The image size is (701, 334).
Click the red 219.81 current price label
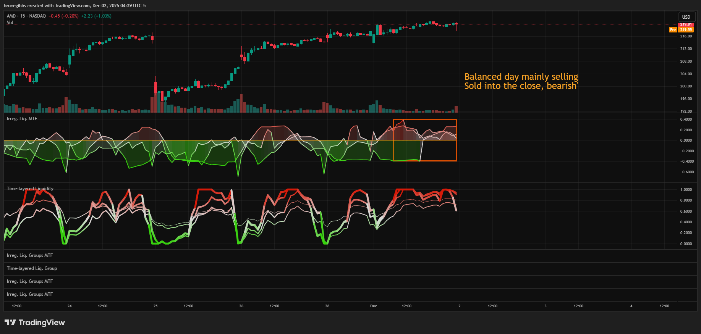click(x=686, y=24)
